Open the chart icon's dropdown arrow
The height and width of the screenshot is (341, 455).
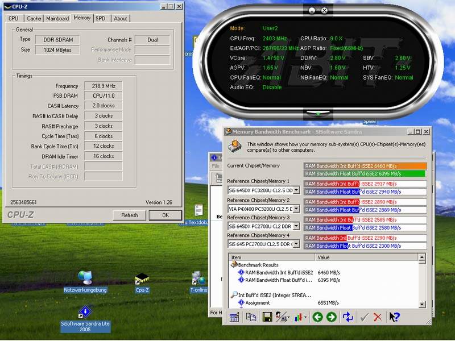tap(306, 317)
